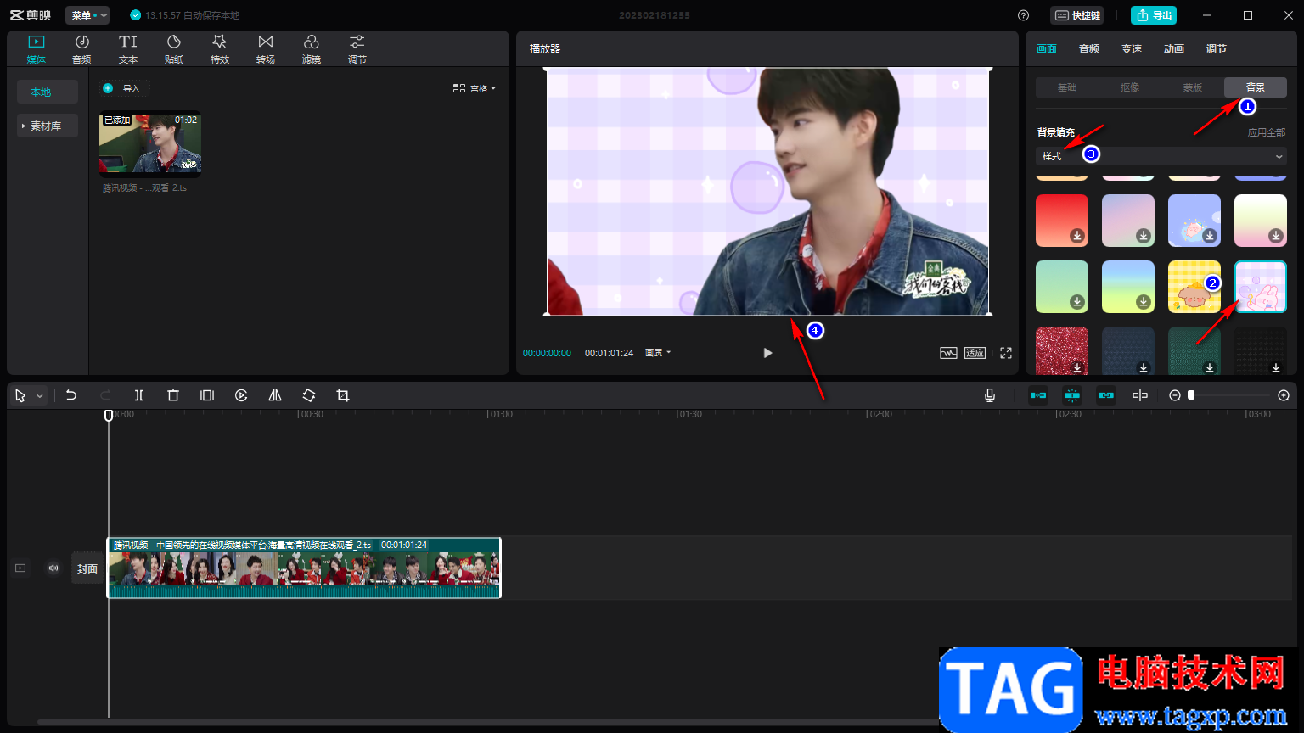Open the Effects (特效) panel

pyautogui.click(x=220, y=48)
